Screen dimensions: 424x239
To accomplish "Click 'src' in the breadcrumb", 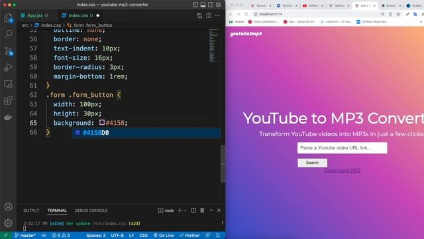I will click(x=25, y=25).
